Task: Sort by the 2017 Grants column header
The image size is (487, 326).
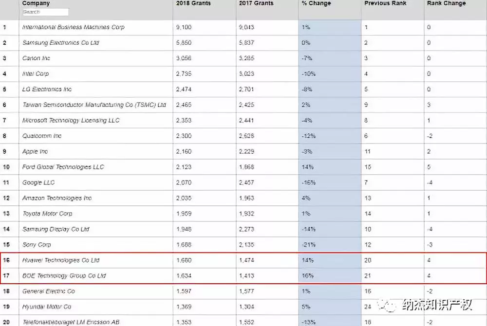Action: [x=255, y=3]
